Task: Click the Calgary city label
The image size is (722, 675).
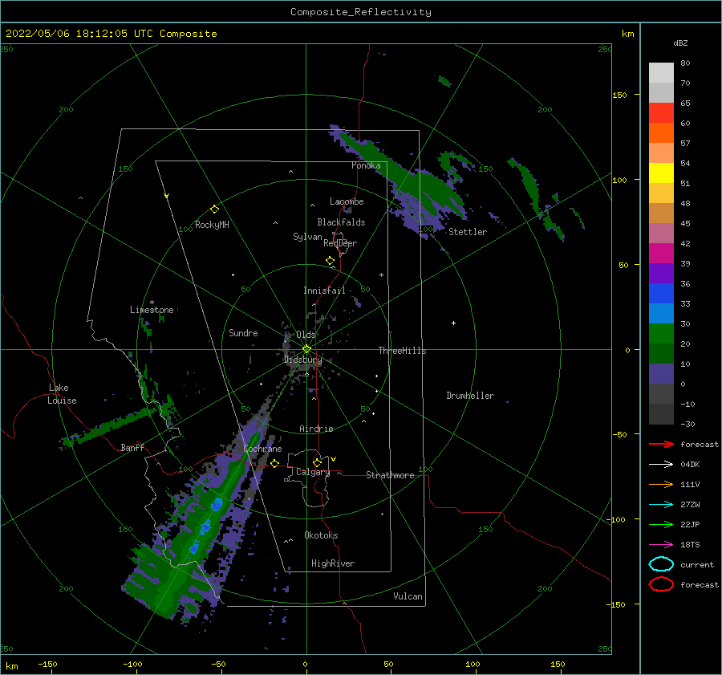Action: [313, 472]
